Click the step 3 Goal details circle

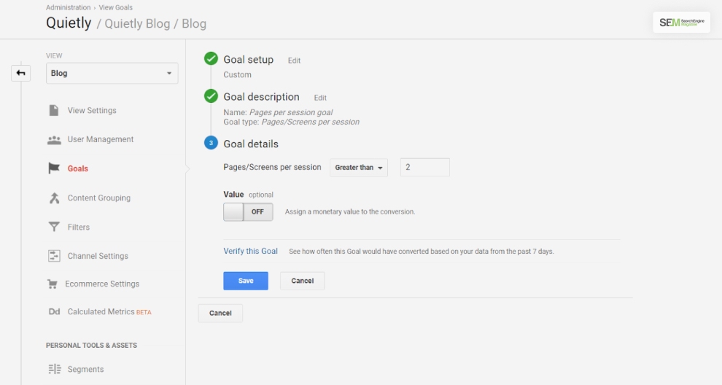point(211,143)
